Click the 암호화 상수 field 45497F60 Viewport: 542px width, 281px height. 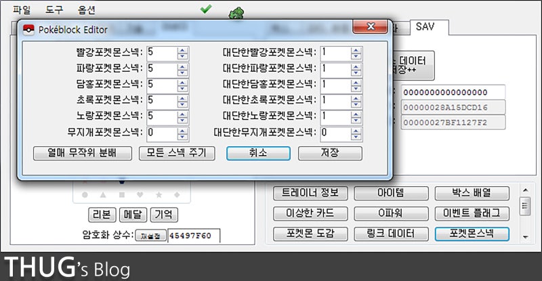tap(194, 236)
